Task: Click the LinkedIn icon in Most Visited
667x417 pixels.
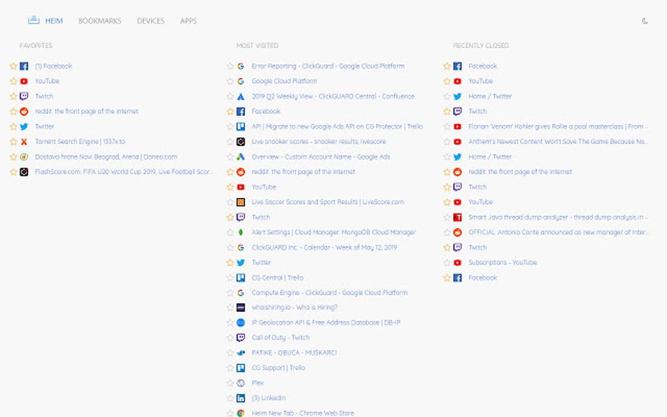Action: [241, 398]
